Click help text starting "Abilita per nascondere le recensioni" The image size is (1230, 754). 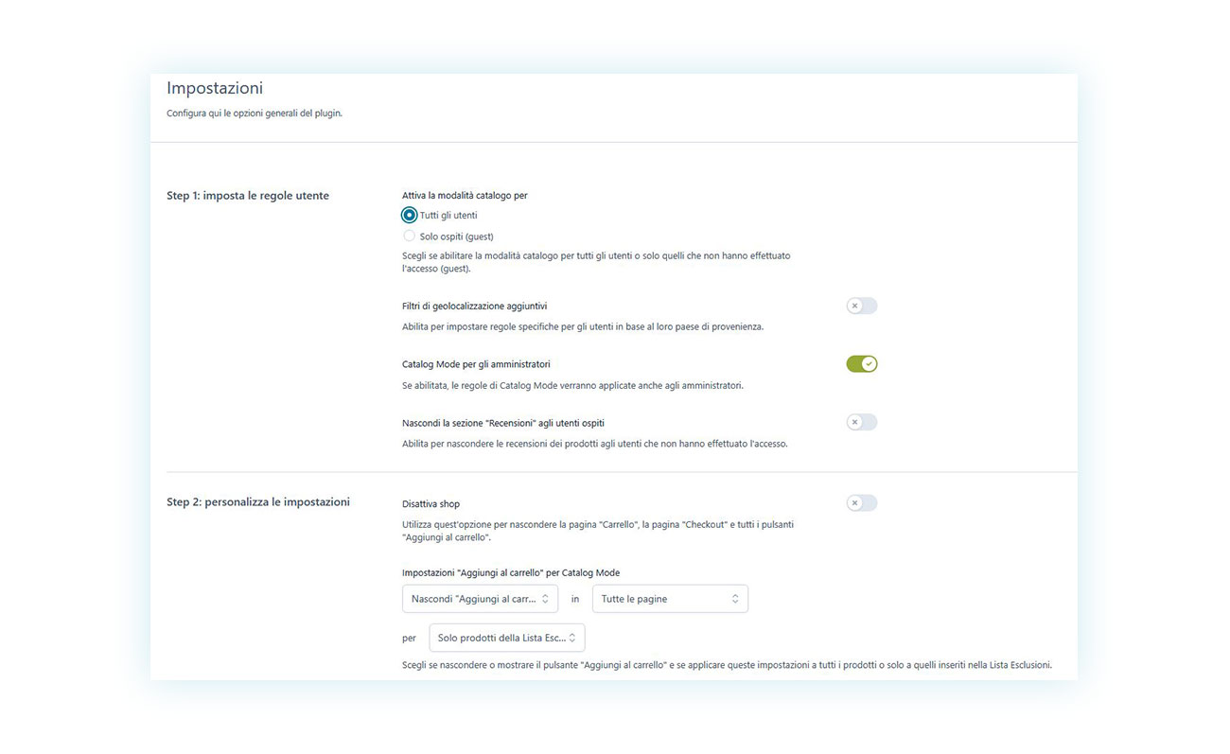point(595,443)
